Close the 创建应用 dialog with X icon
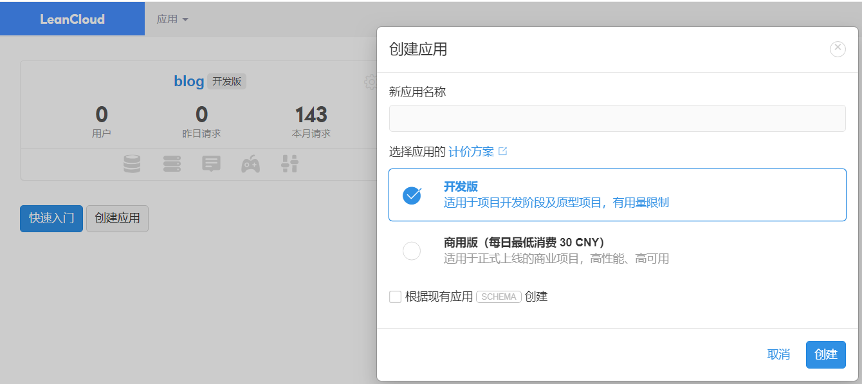This screenshot has width=862, height=384. 838,49
